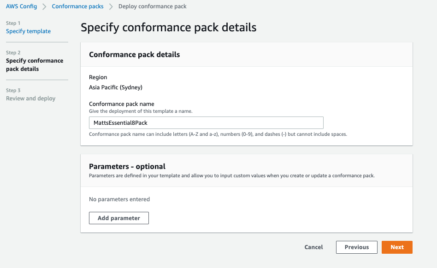The image size is (437, 268).
Task: Click the Deploy conformance pack breadcrumb
Action: (152, 6)
